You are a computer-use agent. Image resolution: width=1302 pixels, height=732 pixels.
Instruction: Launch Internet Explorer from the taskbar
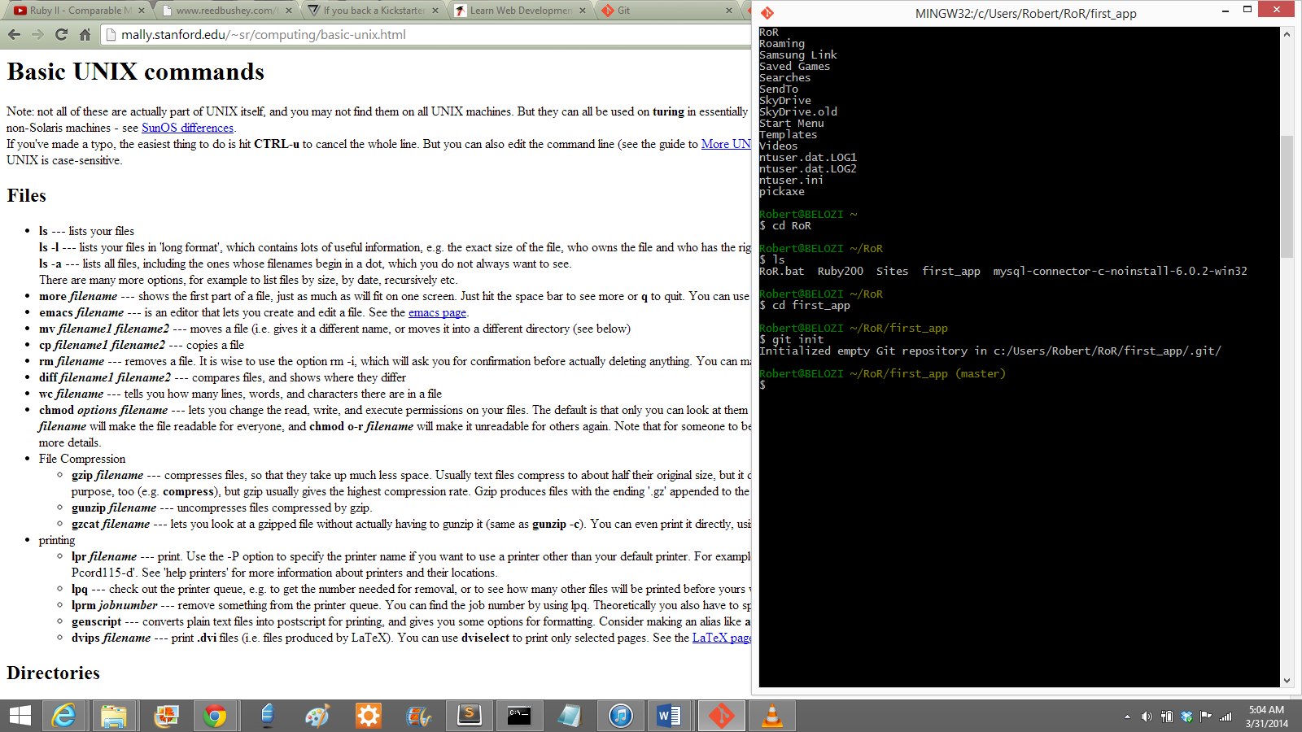pyautogui.click(x=63, y=716)
